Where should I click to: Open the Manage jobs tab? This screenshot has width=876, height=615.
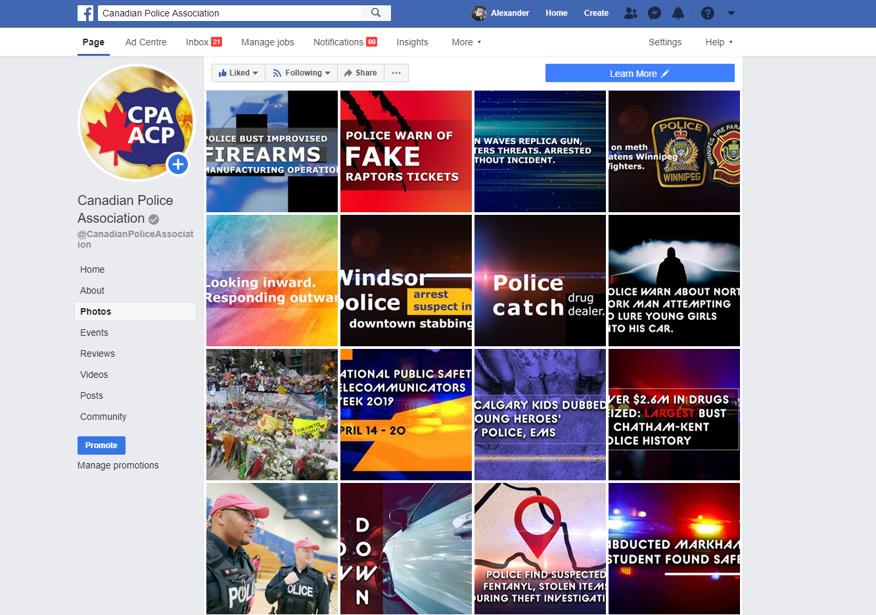tap(267, 42)
